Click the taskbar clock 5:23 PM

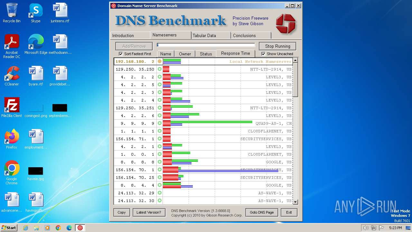tap(395, 228)
